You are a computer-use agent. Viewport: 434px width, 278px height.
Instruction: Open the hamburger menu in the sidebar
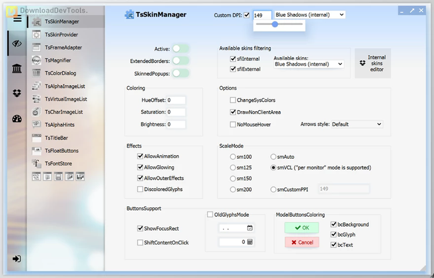point(17,19)
